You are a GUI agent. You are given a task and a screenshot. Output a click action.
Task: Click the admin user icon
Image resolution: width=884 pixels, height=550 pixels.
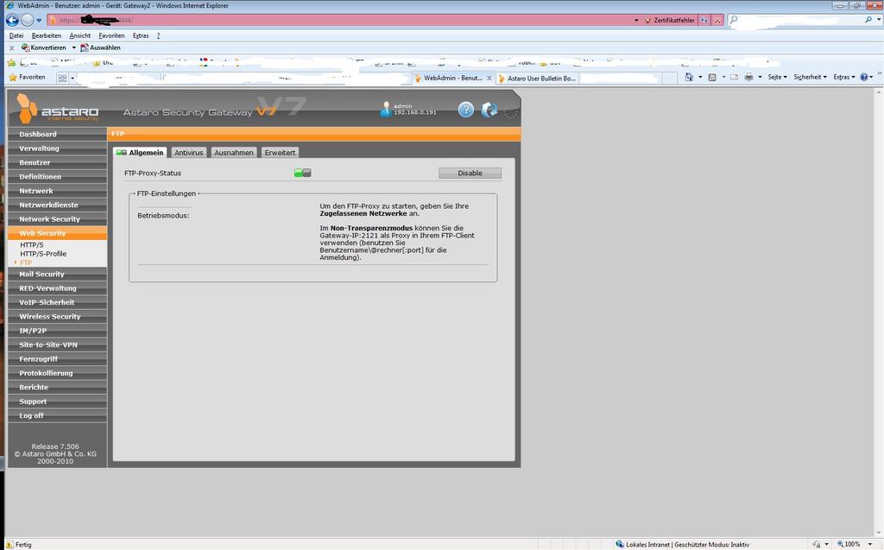[385, 110]
